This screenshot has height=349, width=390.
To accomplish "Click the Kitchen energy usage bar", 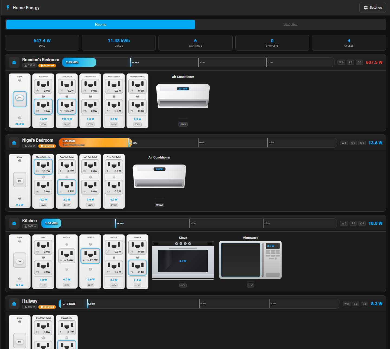I will tap(189, 223).
